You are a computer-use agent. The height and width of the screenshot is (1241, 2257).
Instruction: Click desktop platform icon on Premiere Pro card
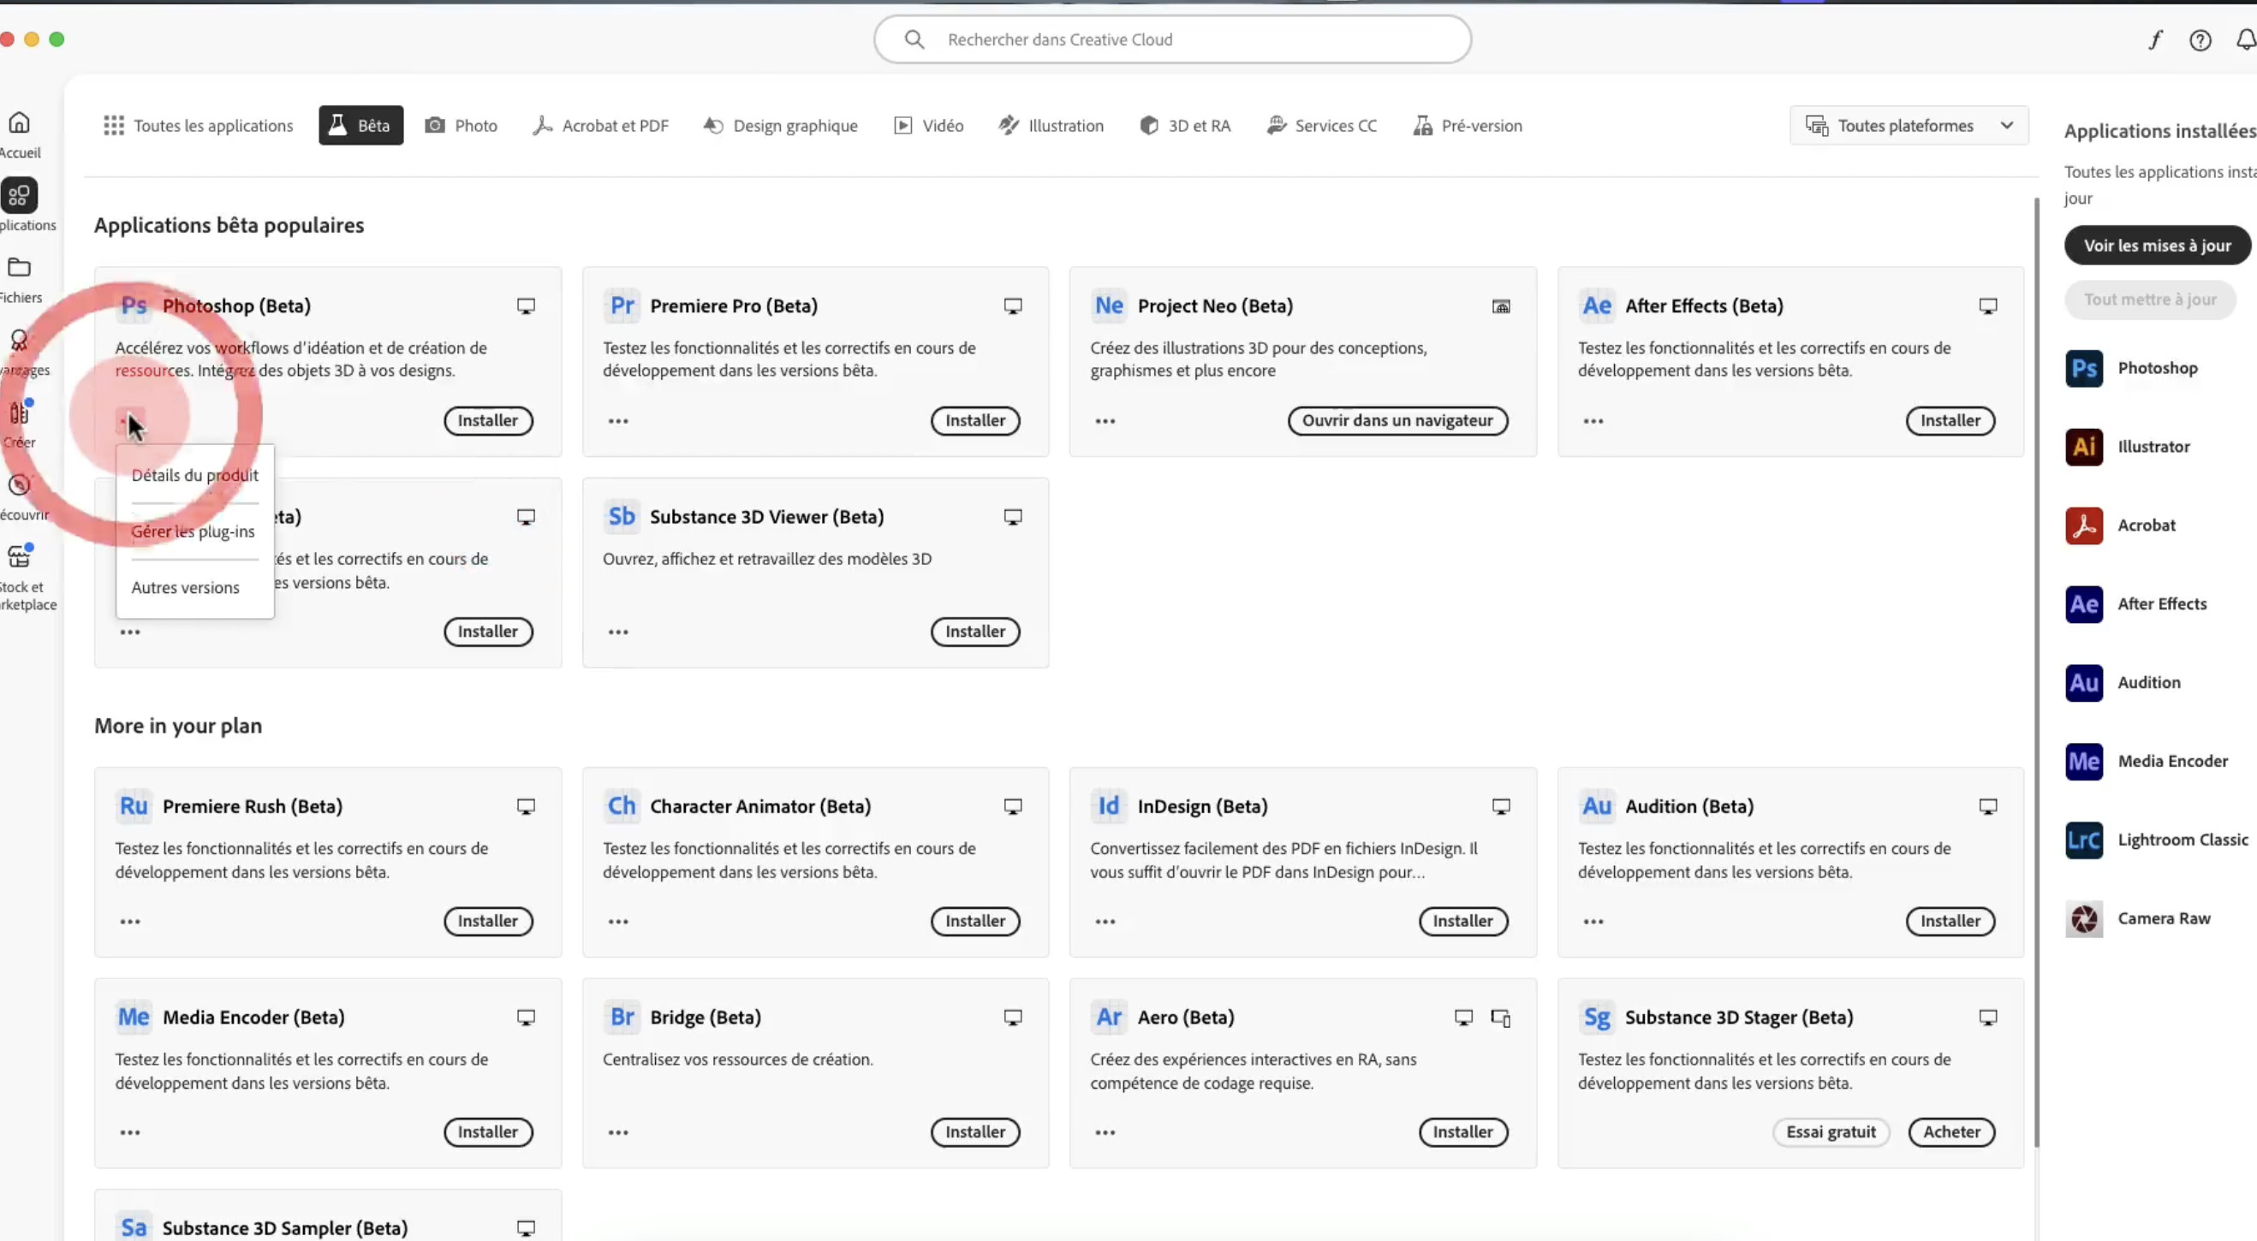[1013, 306]
